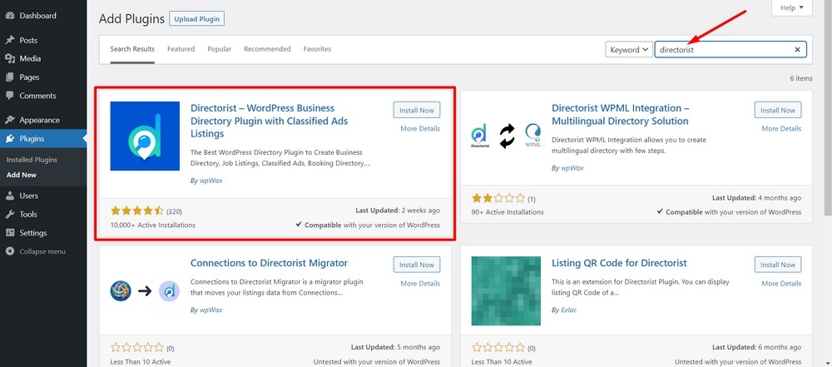Switch to the Featured tab
This screenshot has width=832, height=367.
point(181,49)
